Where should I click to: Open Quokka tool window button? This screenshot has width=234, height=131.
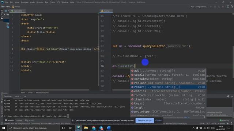(19, 120)
